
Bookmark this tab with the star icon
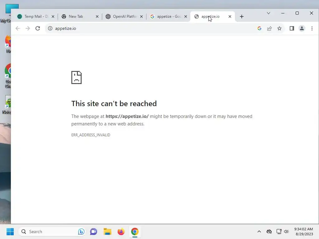[x=279, y=28]
